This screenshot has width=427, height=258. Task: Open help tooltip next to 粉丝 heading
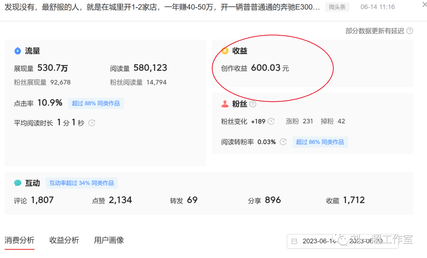coord(253,104)
